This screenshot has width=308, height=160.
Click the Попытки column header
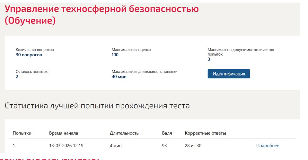tap(22, 133)
